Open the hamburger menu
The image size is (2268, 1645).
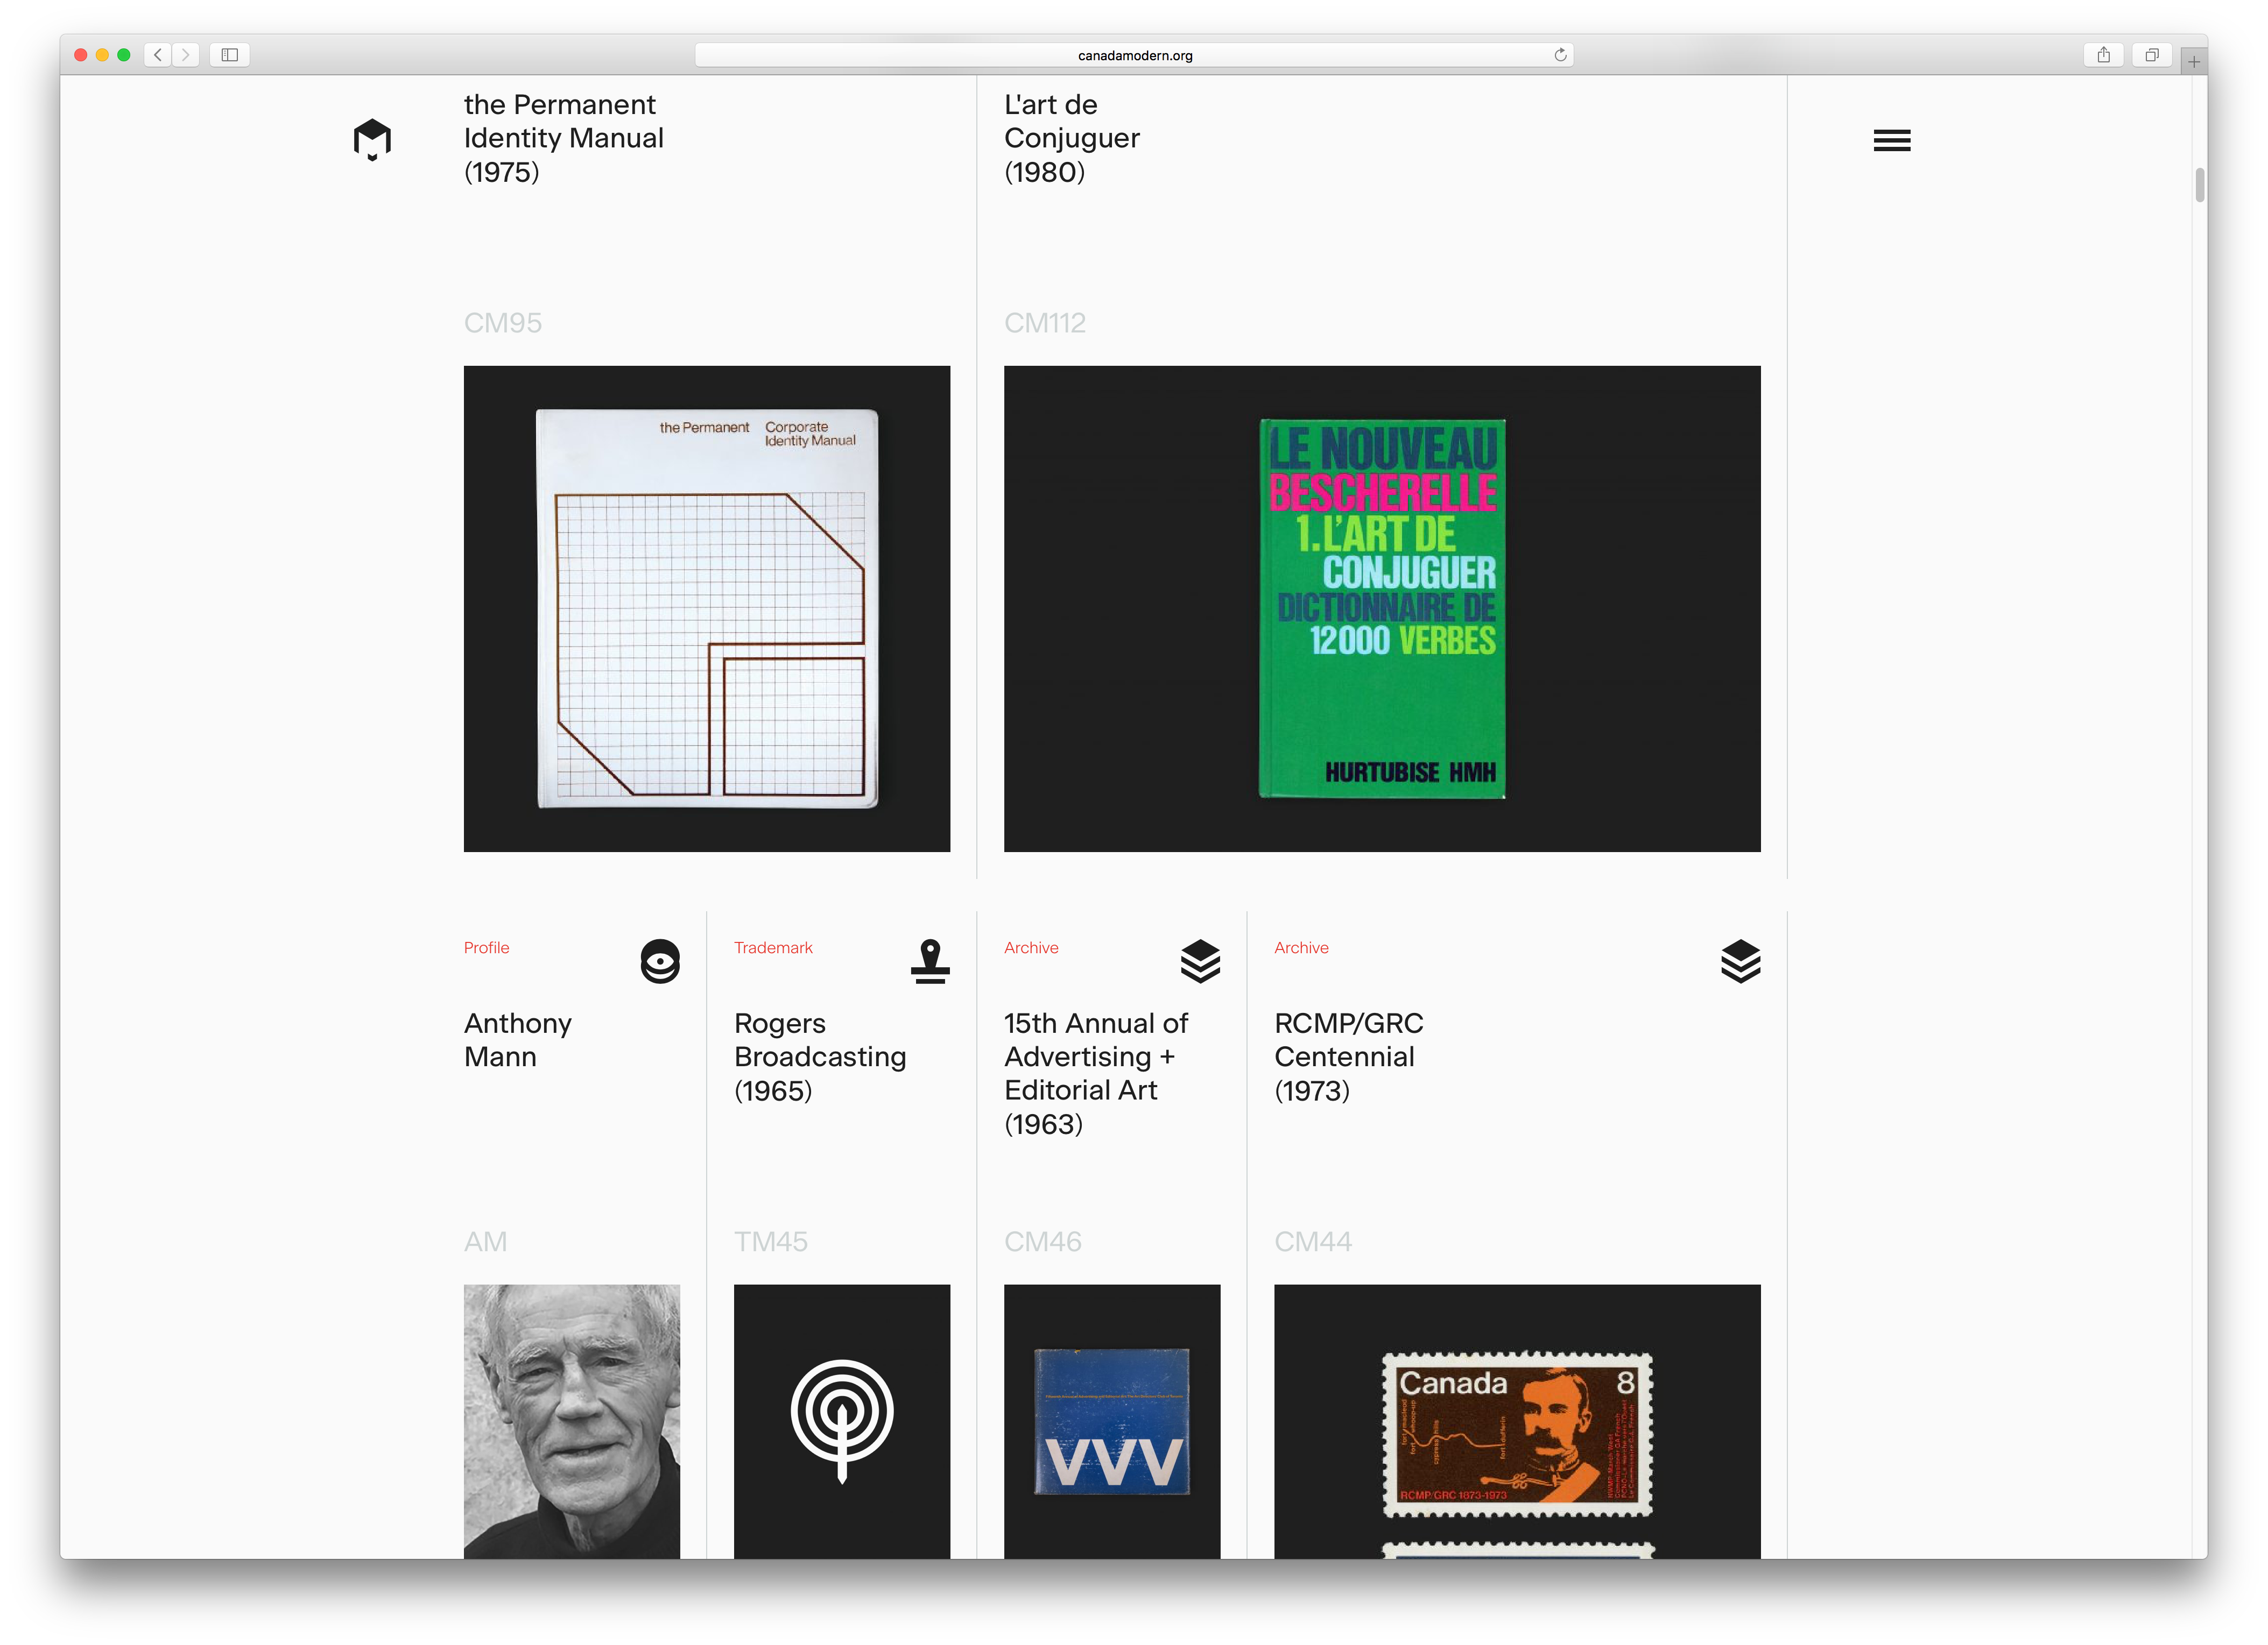(x=1891, y=141)
